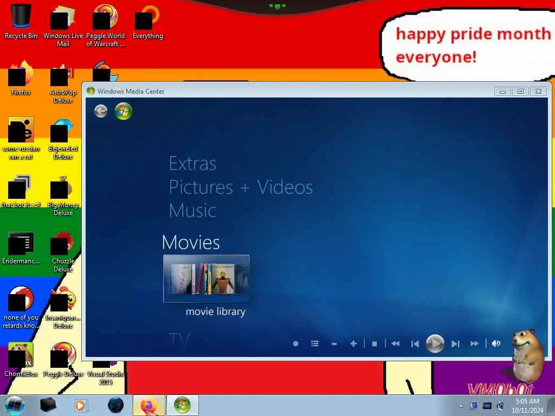
Task: Open Big Money Deluxe desktop icon
Action: [x=63, y=195]
